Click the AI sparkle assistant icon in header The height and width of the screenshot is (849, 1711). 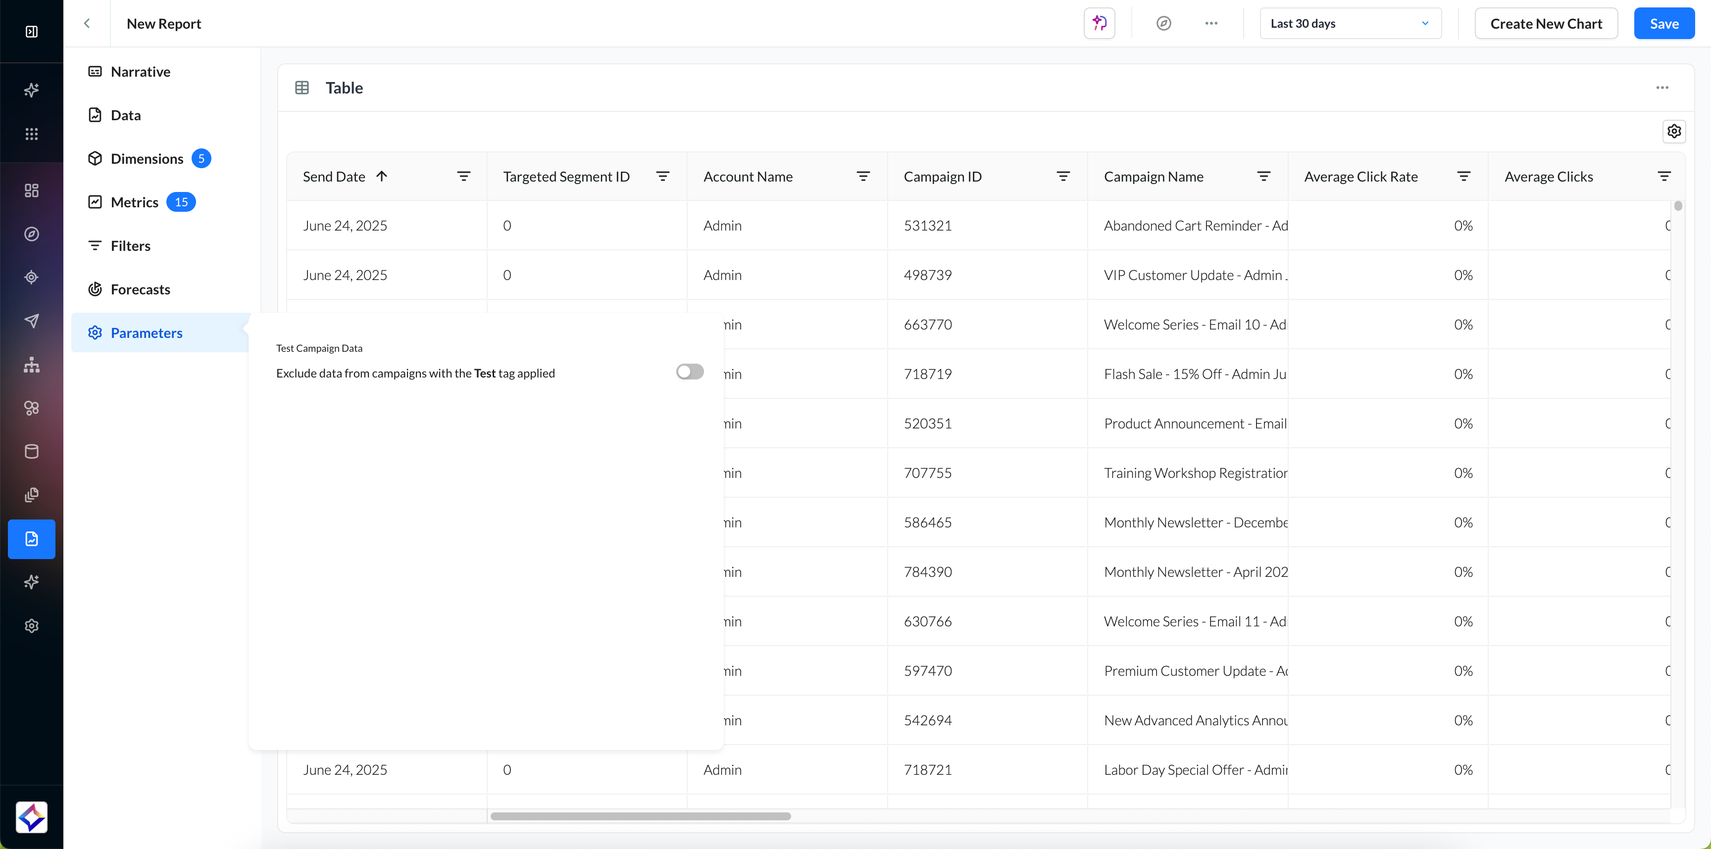(x=1099, y=23)
